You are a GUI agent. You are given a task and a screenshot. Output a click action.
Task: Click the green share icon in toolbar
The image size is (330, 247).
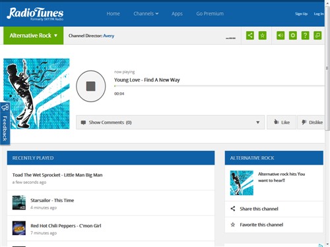coord(250,36)
